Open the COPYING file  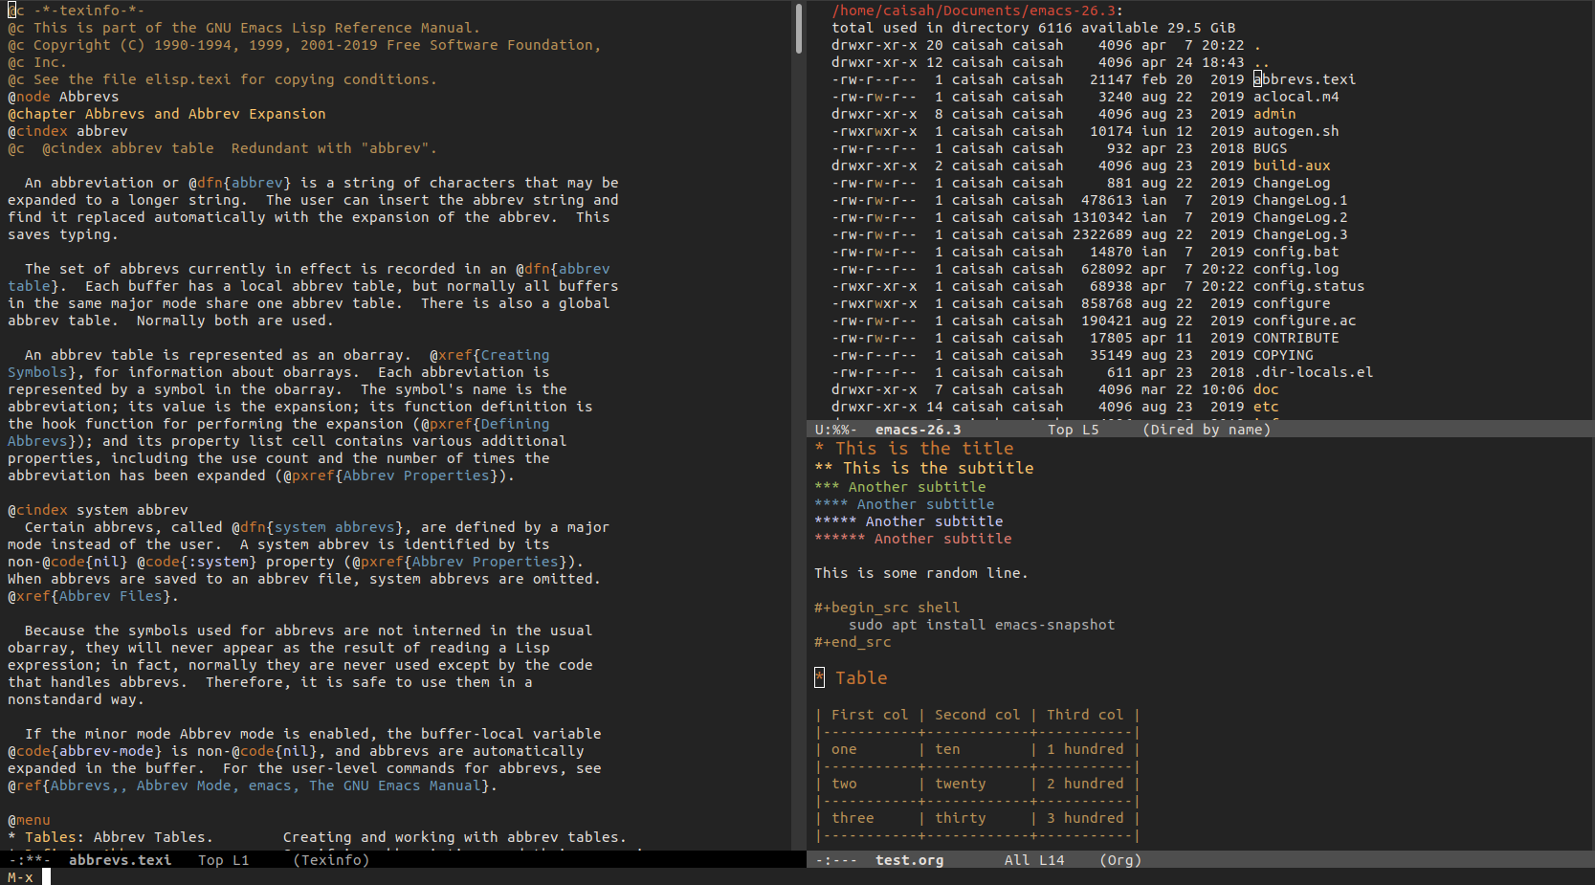(1283, 355)
